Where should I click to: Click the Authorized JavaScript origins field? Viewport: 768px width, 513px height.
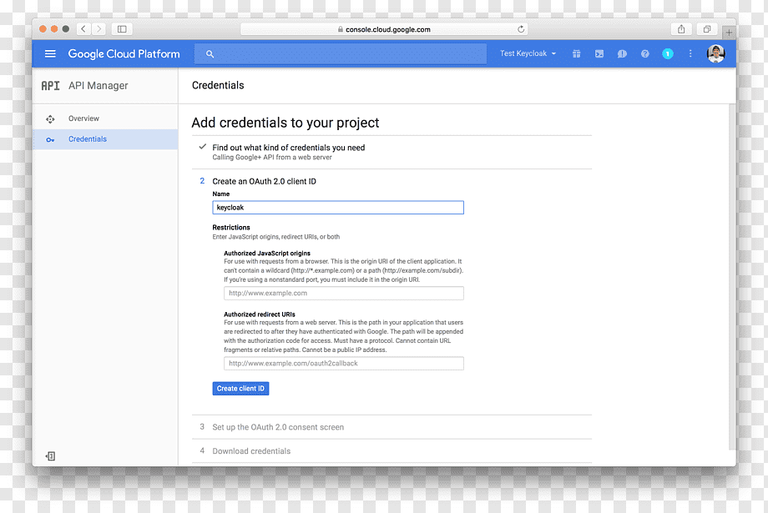point(343,294)
